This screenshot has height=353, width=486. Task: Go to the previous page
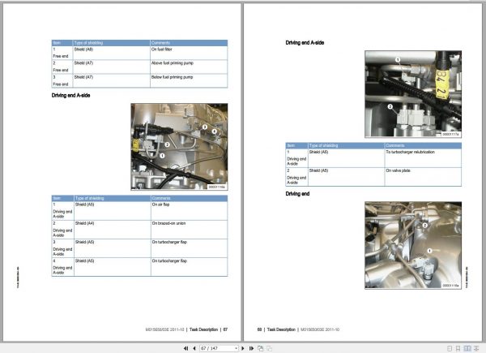coord(194,348)
